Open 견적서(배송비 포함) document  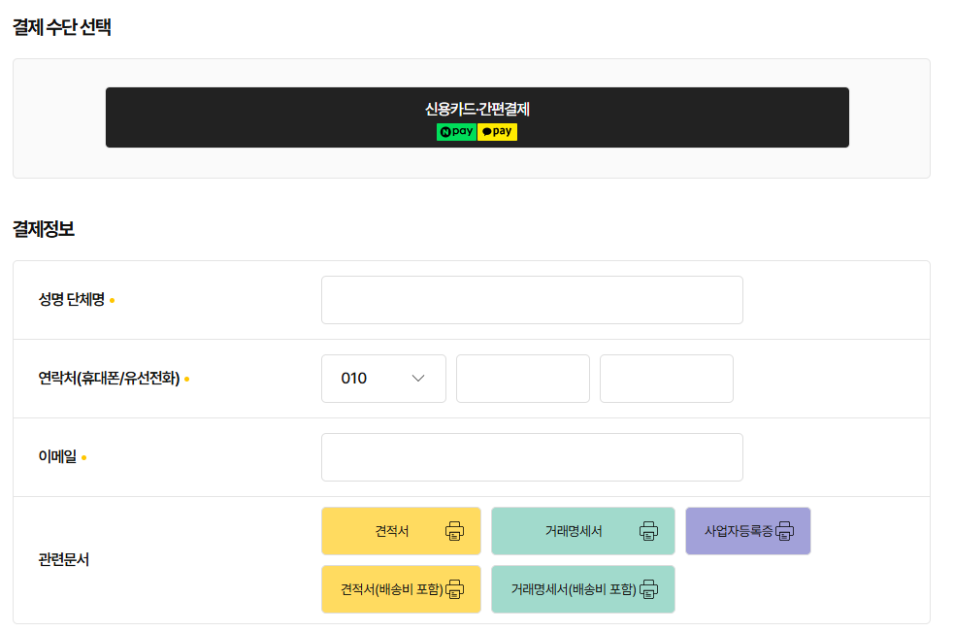tap(391, 589)
